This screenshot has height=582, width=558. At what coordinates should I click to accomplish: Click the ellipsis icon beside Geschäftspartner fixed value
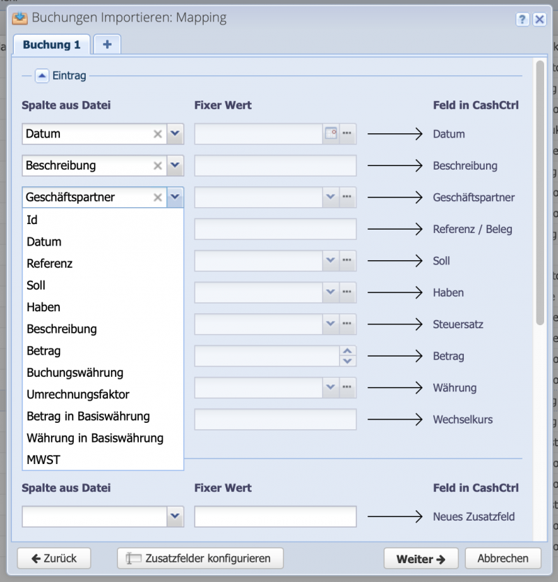point(348,197)
